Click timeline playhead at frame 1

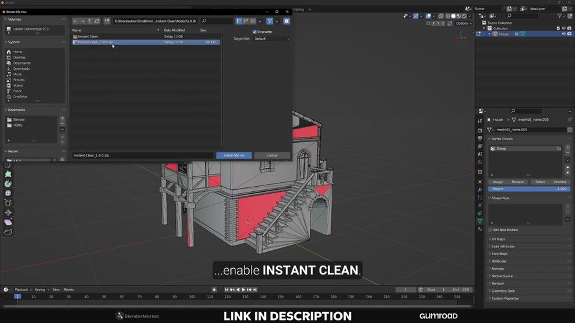[17, 297]
